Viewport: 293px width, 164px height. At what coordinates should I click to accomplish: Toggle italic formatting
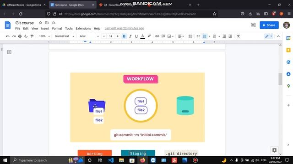(x=130, y=36)
